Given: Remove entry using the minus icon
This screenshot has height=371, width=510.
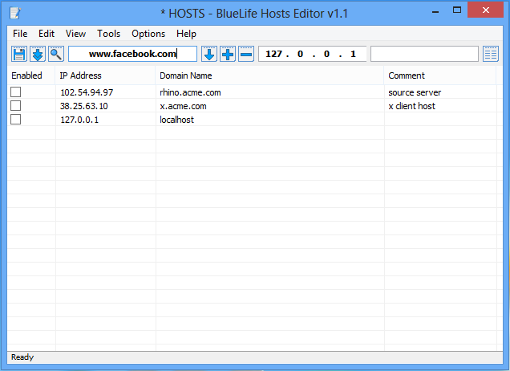Looking at the screenshot, I should point(246,54).
